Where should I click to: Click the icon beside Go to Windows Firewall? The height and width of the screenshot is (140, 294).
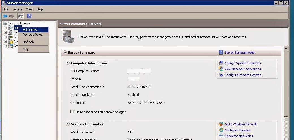(221, 124)
